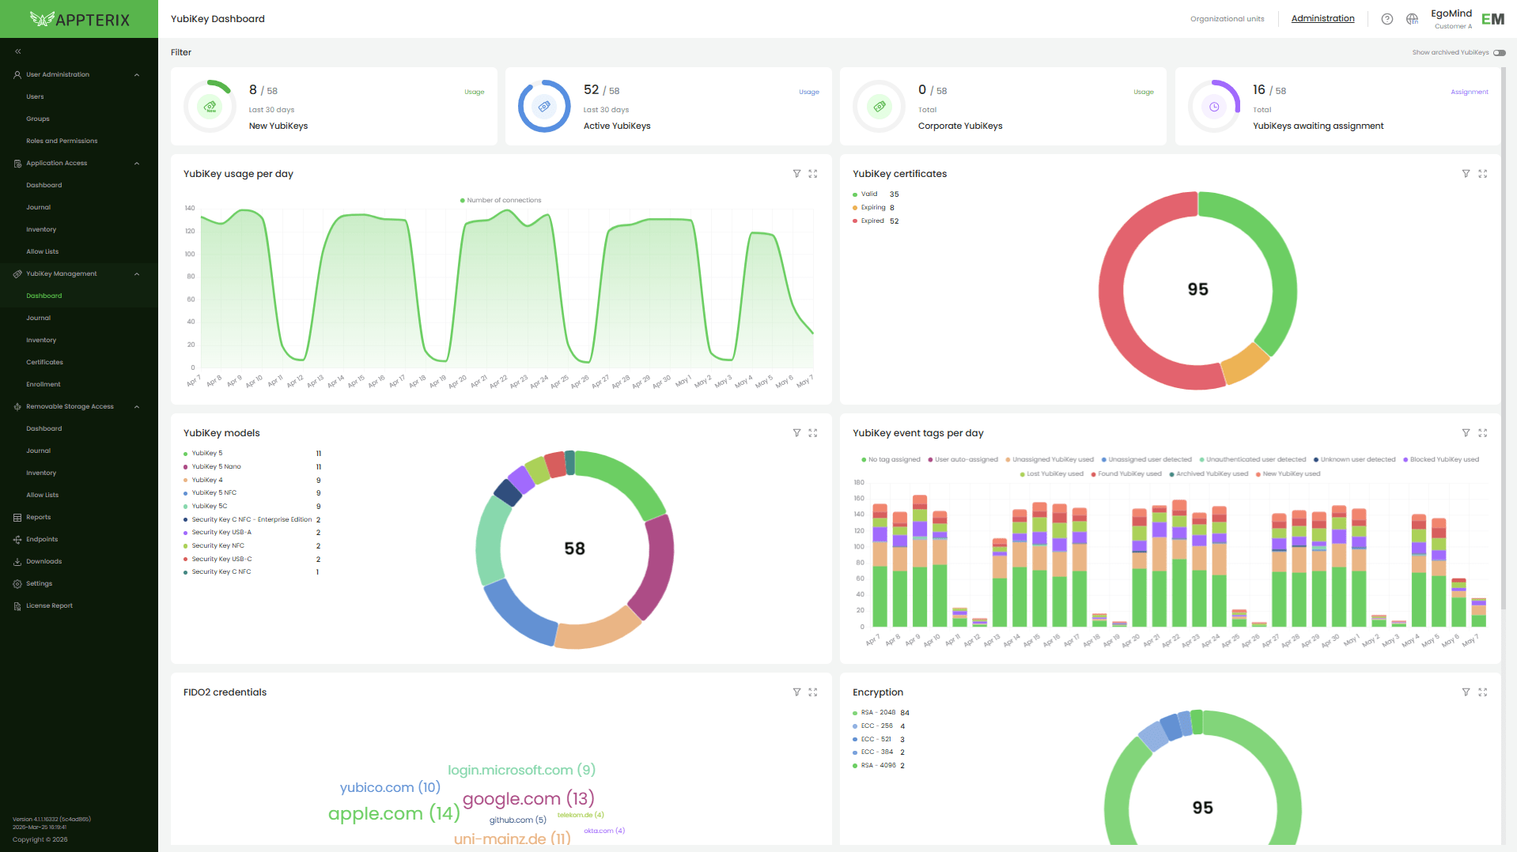The height and width of the screenshot is (852, 1517).
Task: Toggle Expiring certificates legend entry
Action: (x=869, y=208)
